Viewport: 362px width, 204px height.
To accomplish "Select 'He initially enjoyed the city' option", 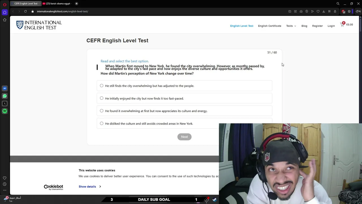I will (x=184, y=98).
